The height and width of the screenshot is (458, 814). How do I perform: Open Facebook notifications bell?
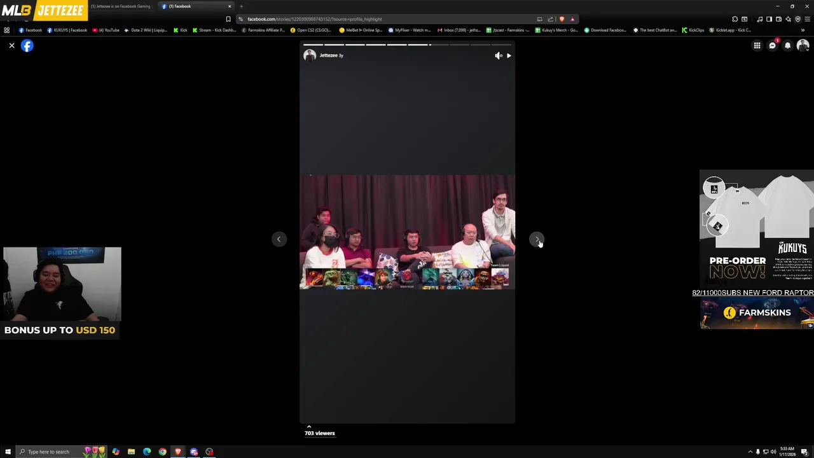click(x=787, y=46)
